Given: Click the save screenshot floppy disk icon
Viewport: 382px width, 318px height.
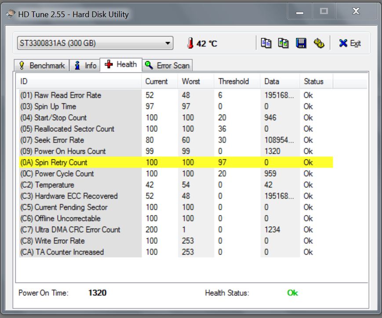Looking at the screenshot, I should coord(301,43).
